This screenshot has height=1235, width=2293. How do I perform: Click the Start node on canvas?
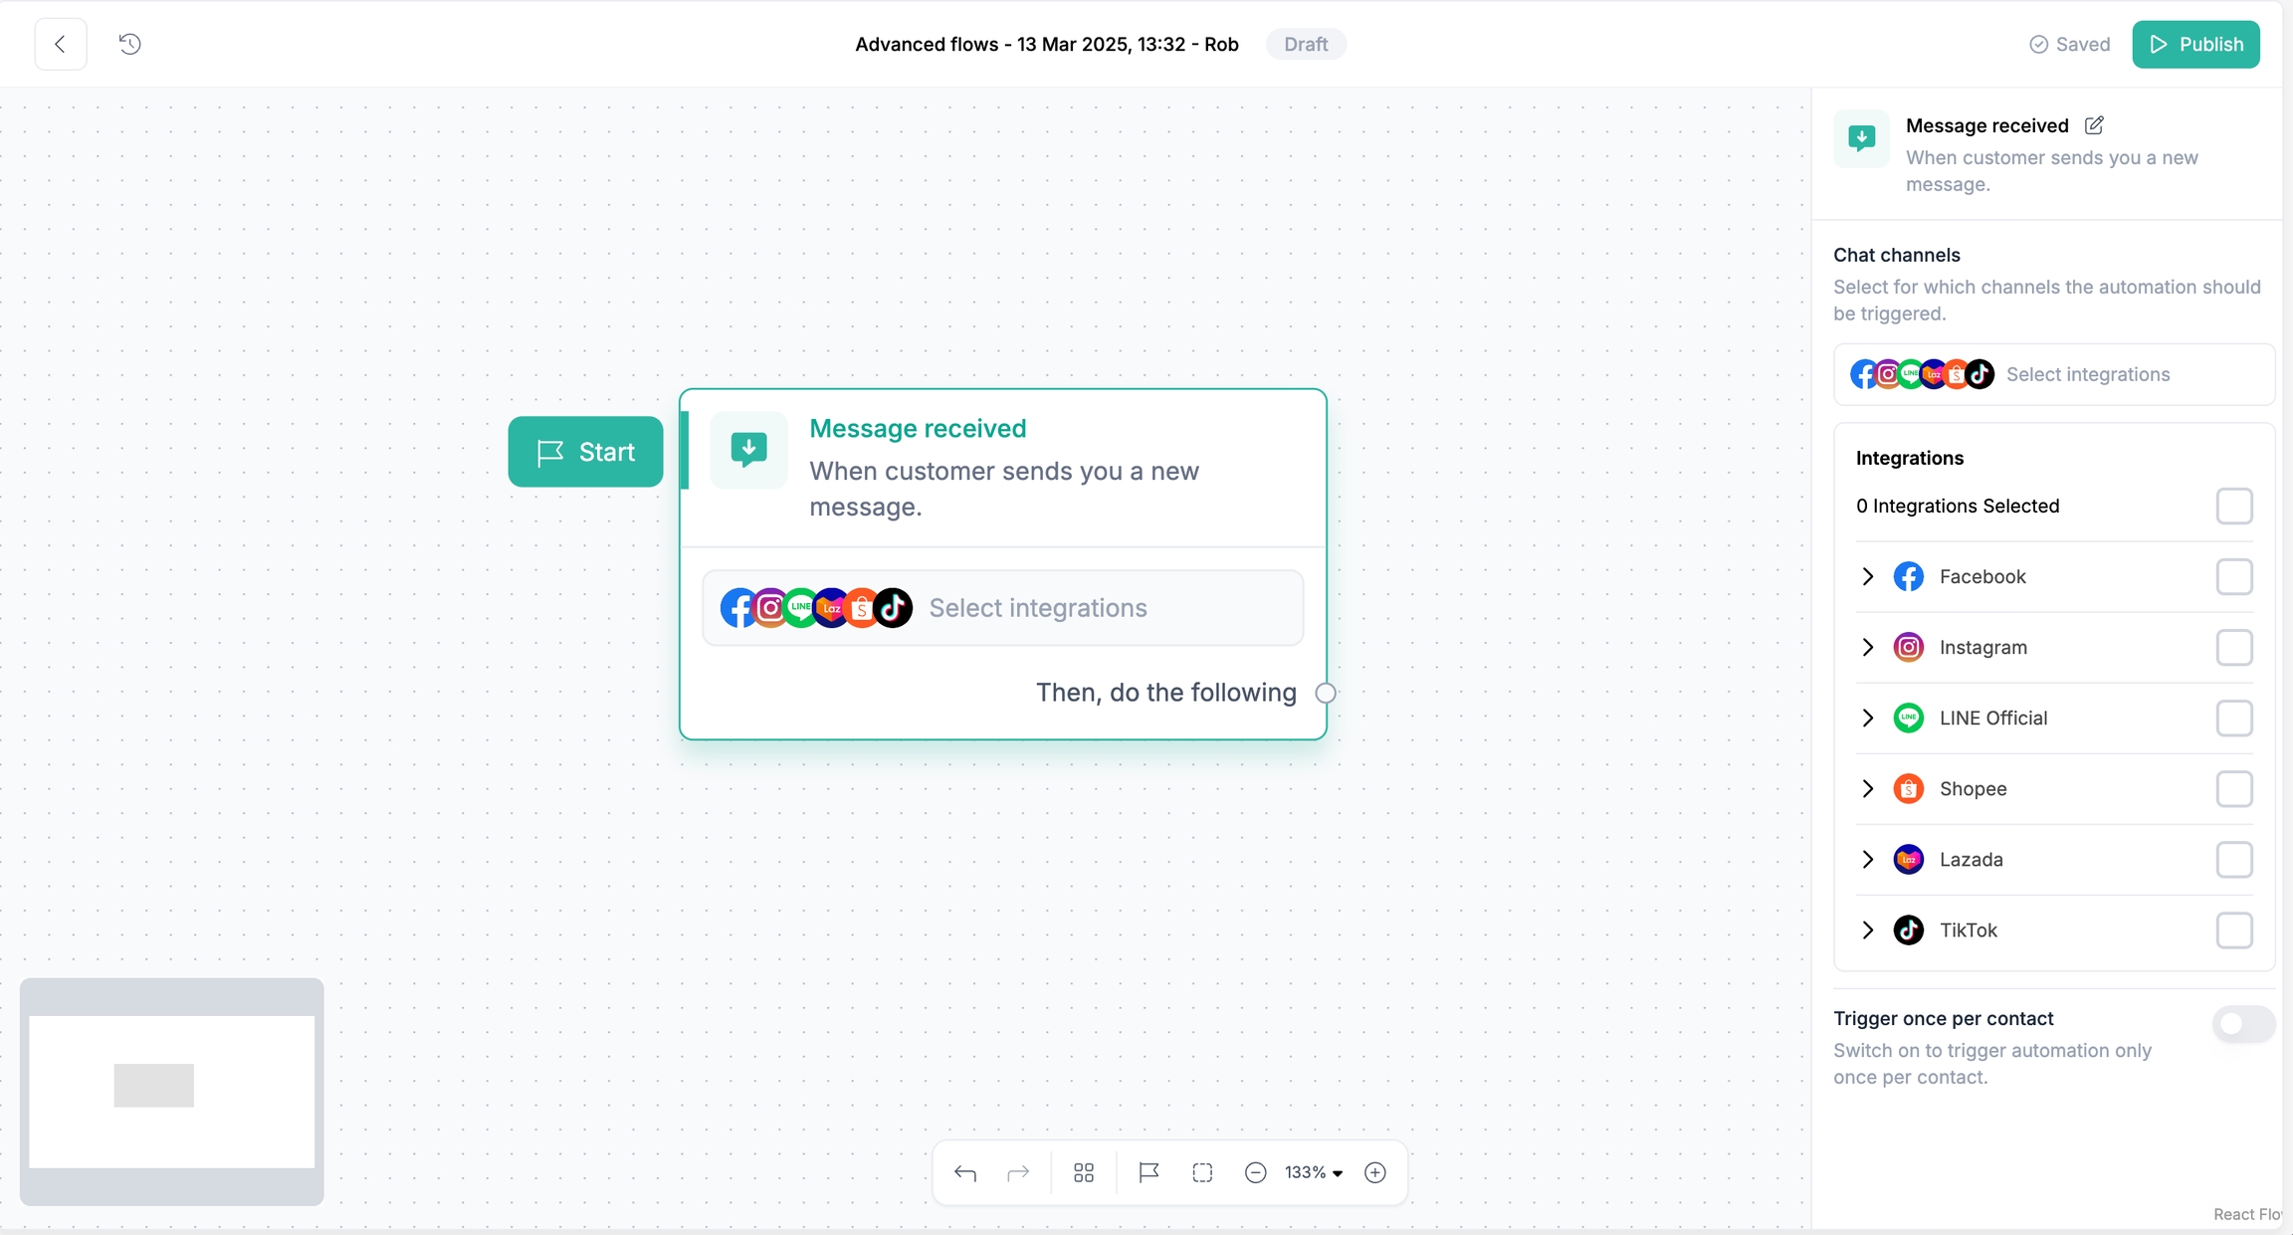(x=585, y=452)
